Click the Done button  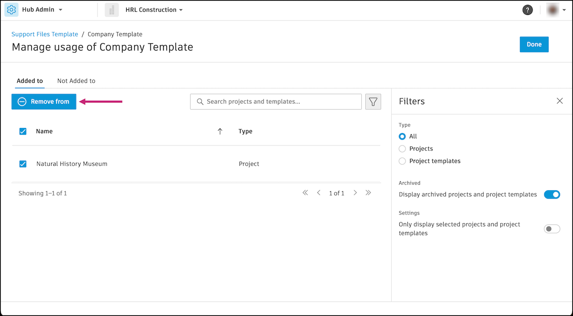pos(534,44)
